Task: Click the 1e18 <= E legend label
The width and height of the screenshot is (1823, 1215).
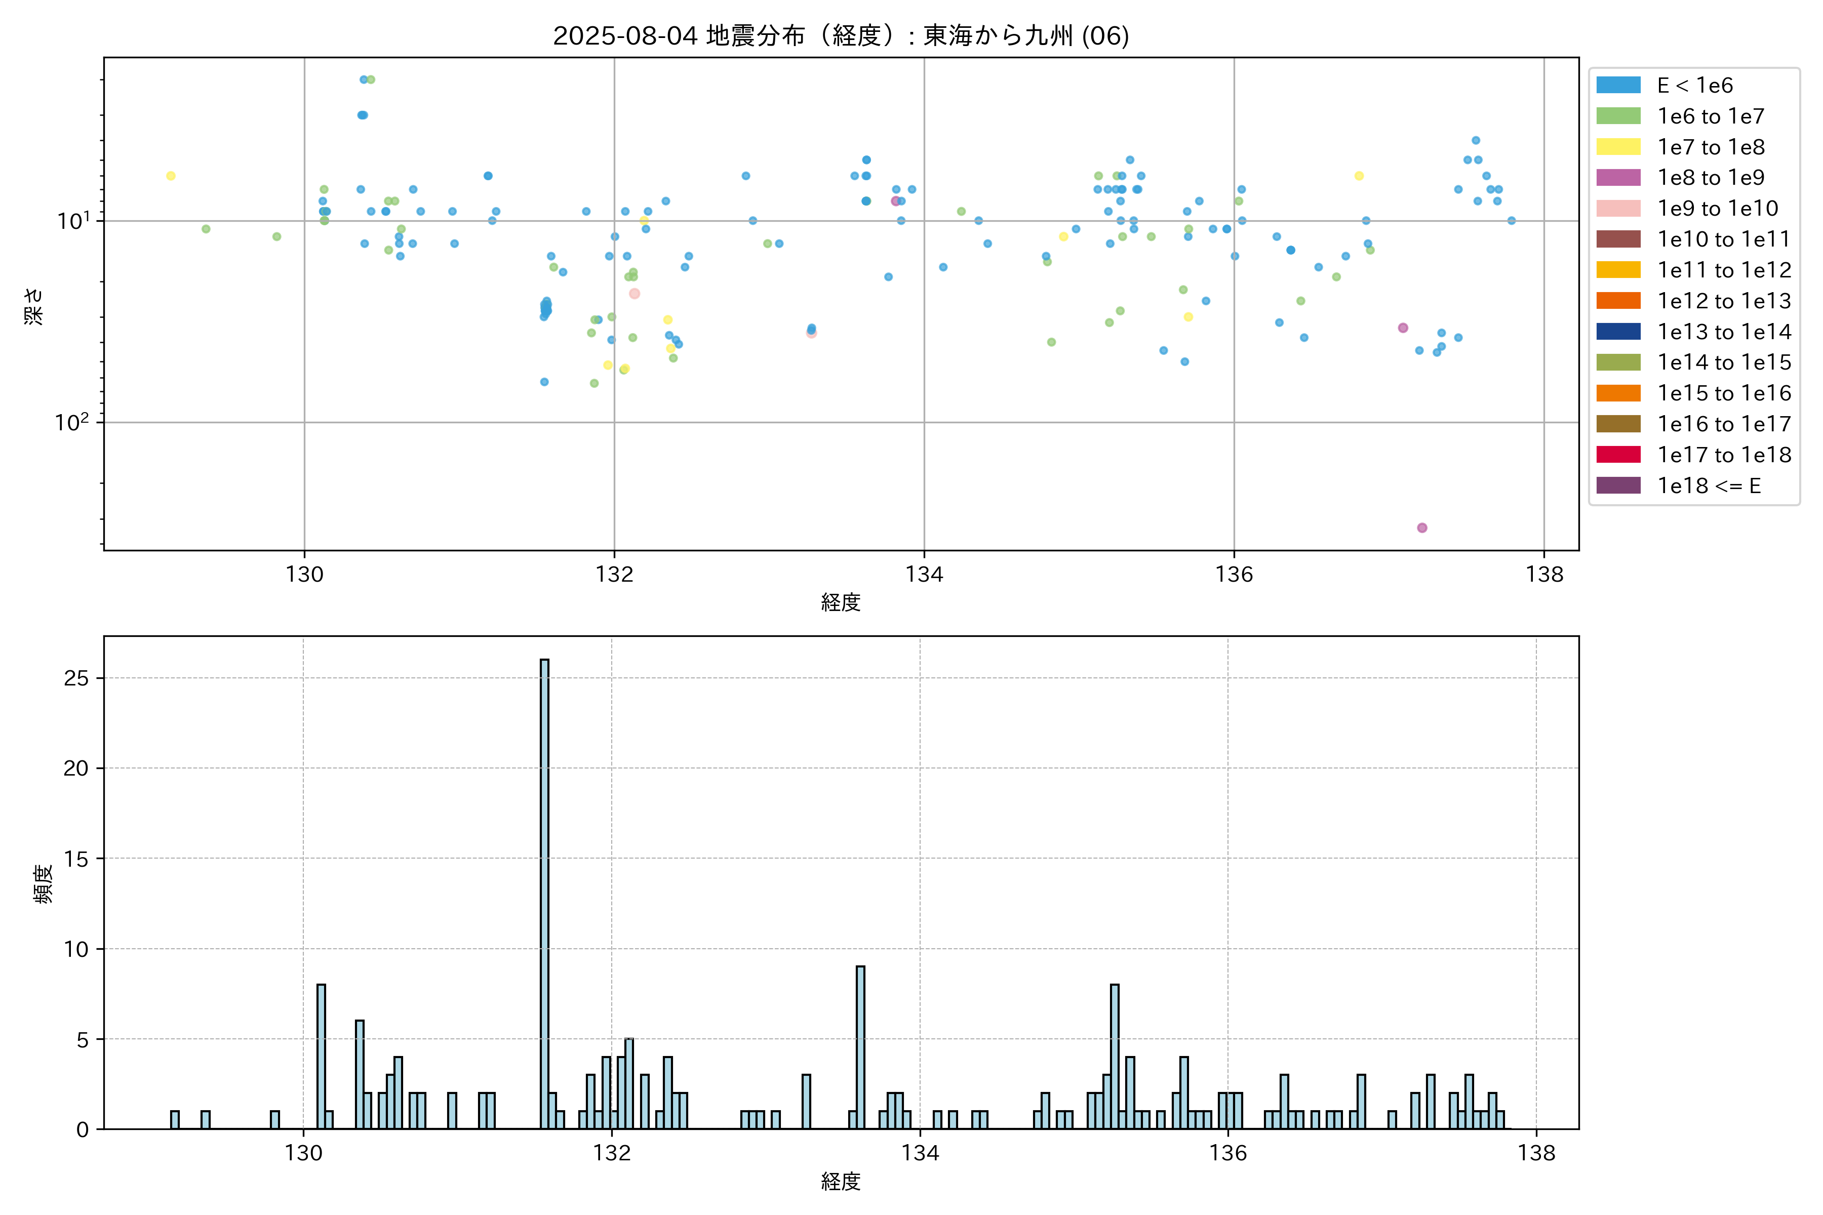Action: click(1708, 486)
